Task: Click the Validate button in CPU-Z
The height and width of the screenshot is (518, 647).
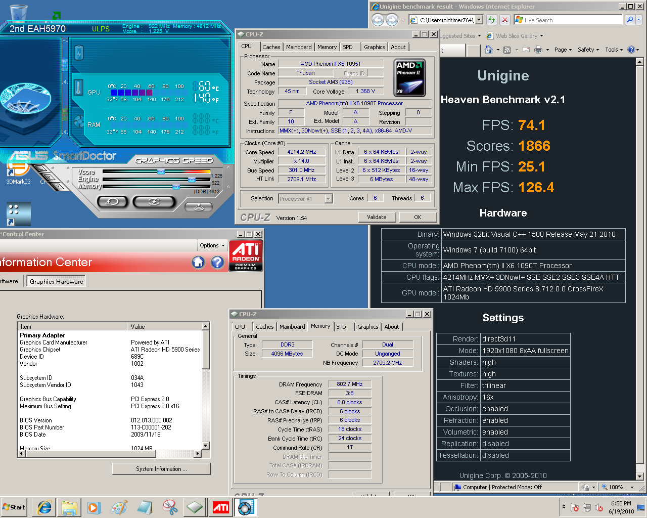Action: 377,217
